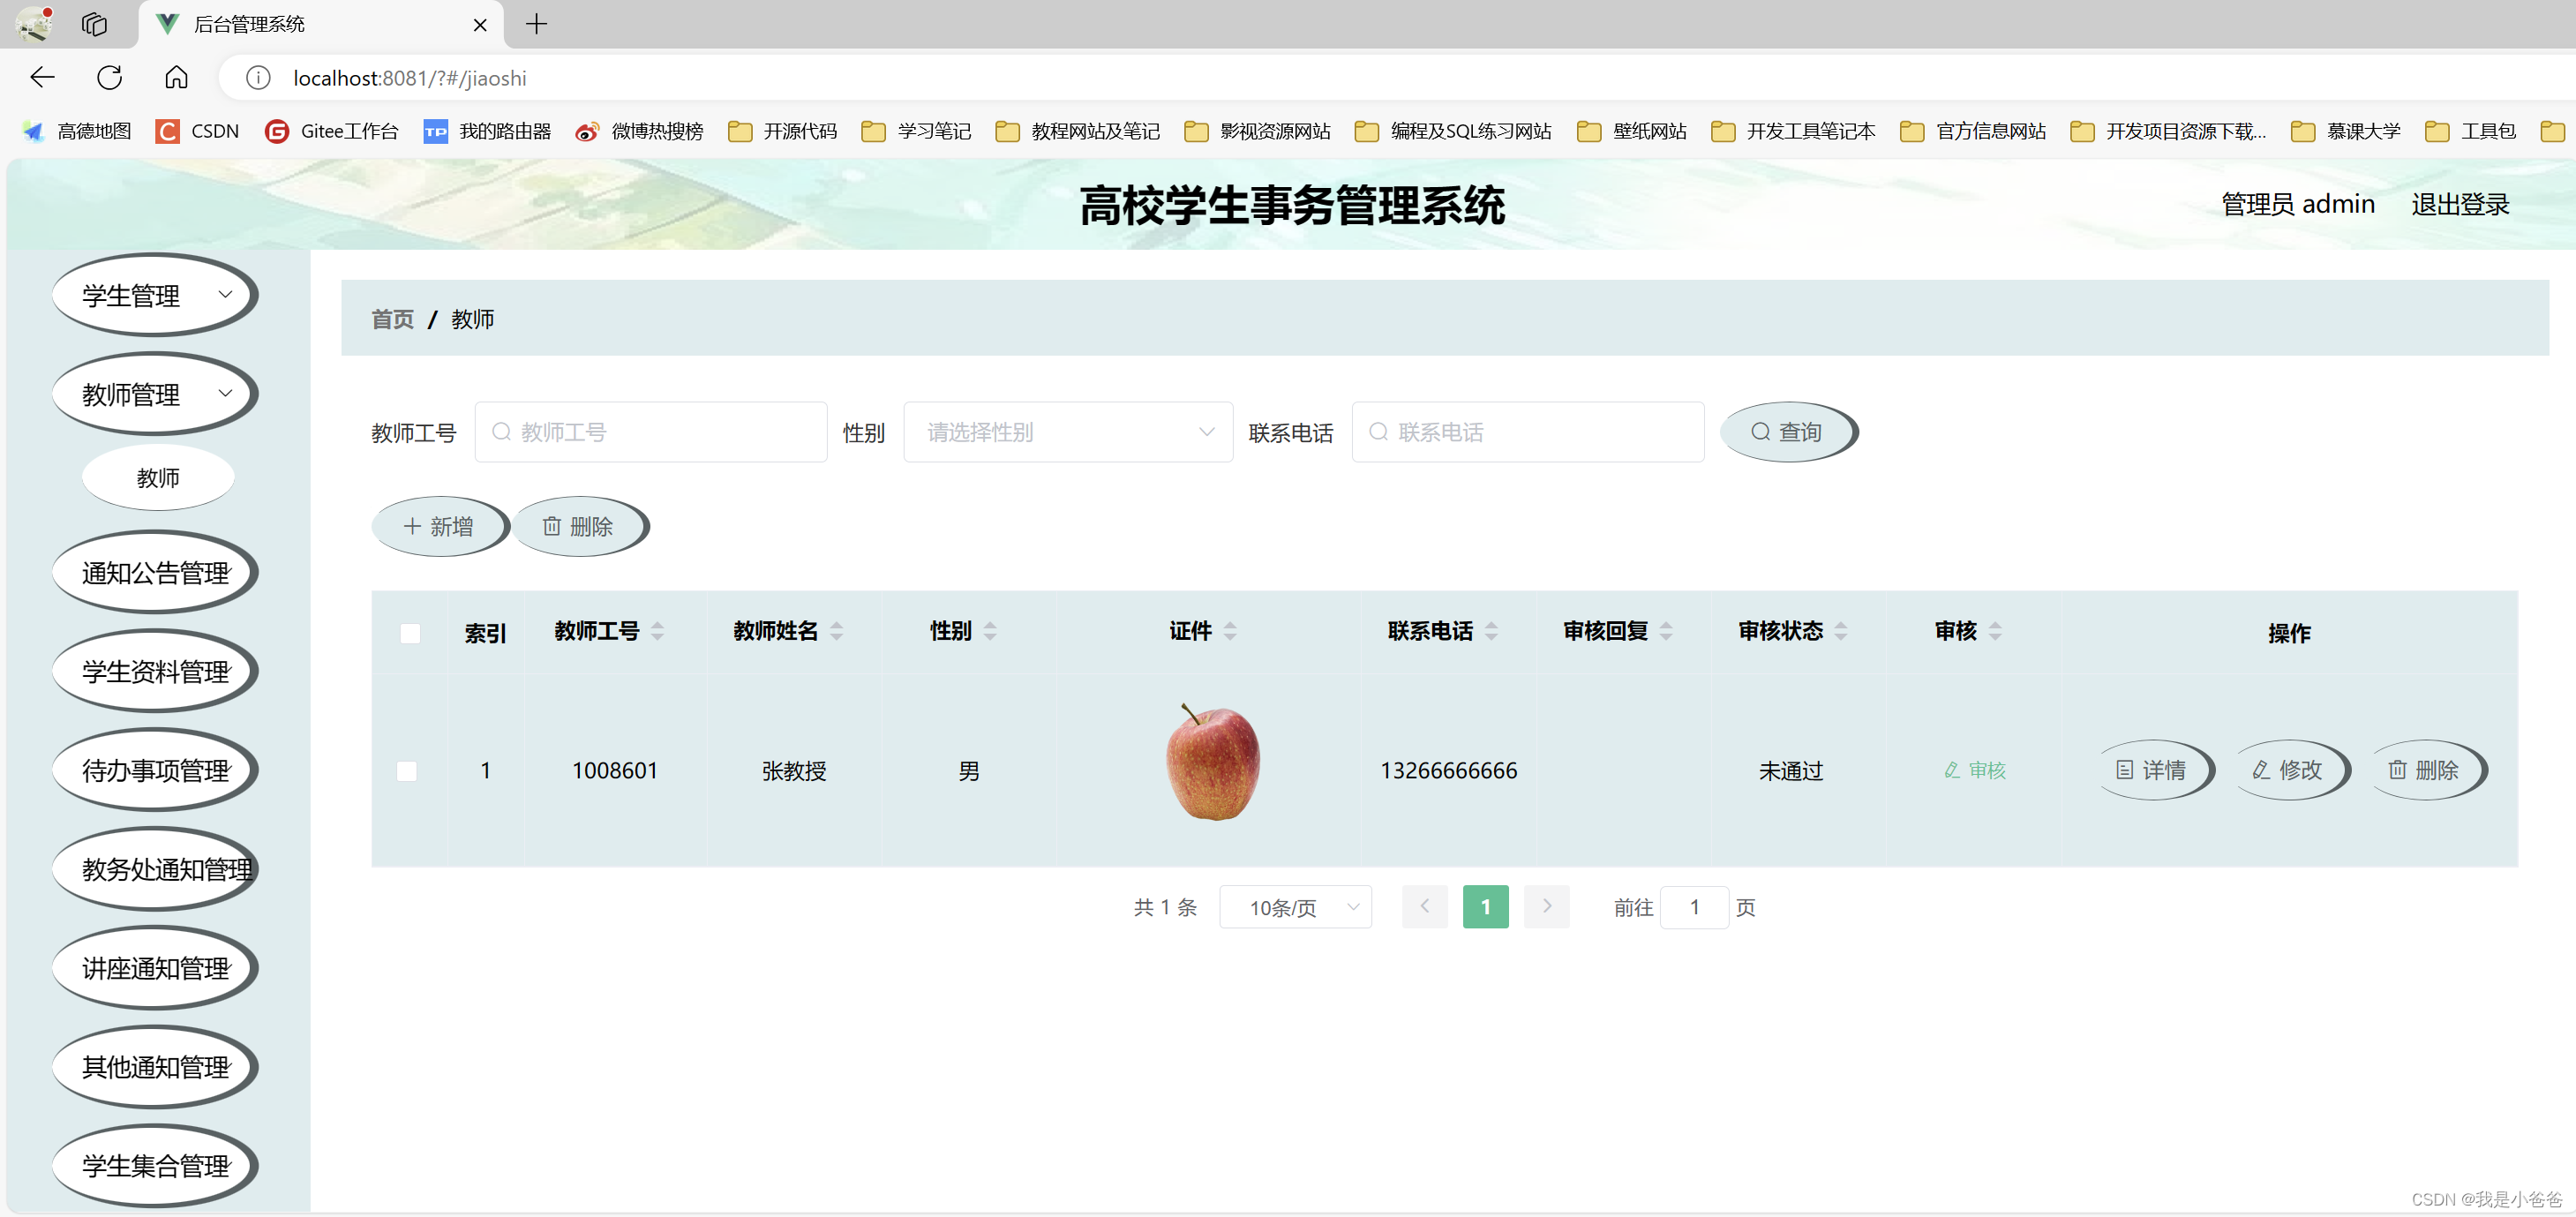Open the 微博热搜榜 bookmark
This screenshot has height=1217, width=2576.
pos(639,131)
